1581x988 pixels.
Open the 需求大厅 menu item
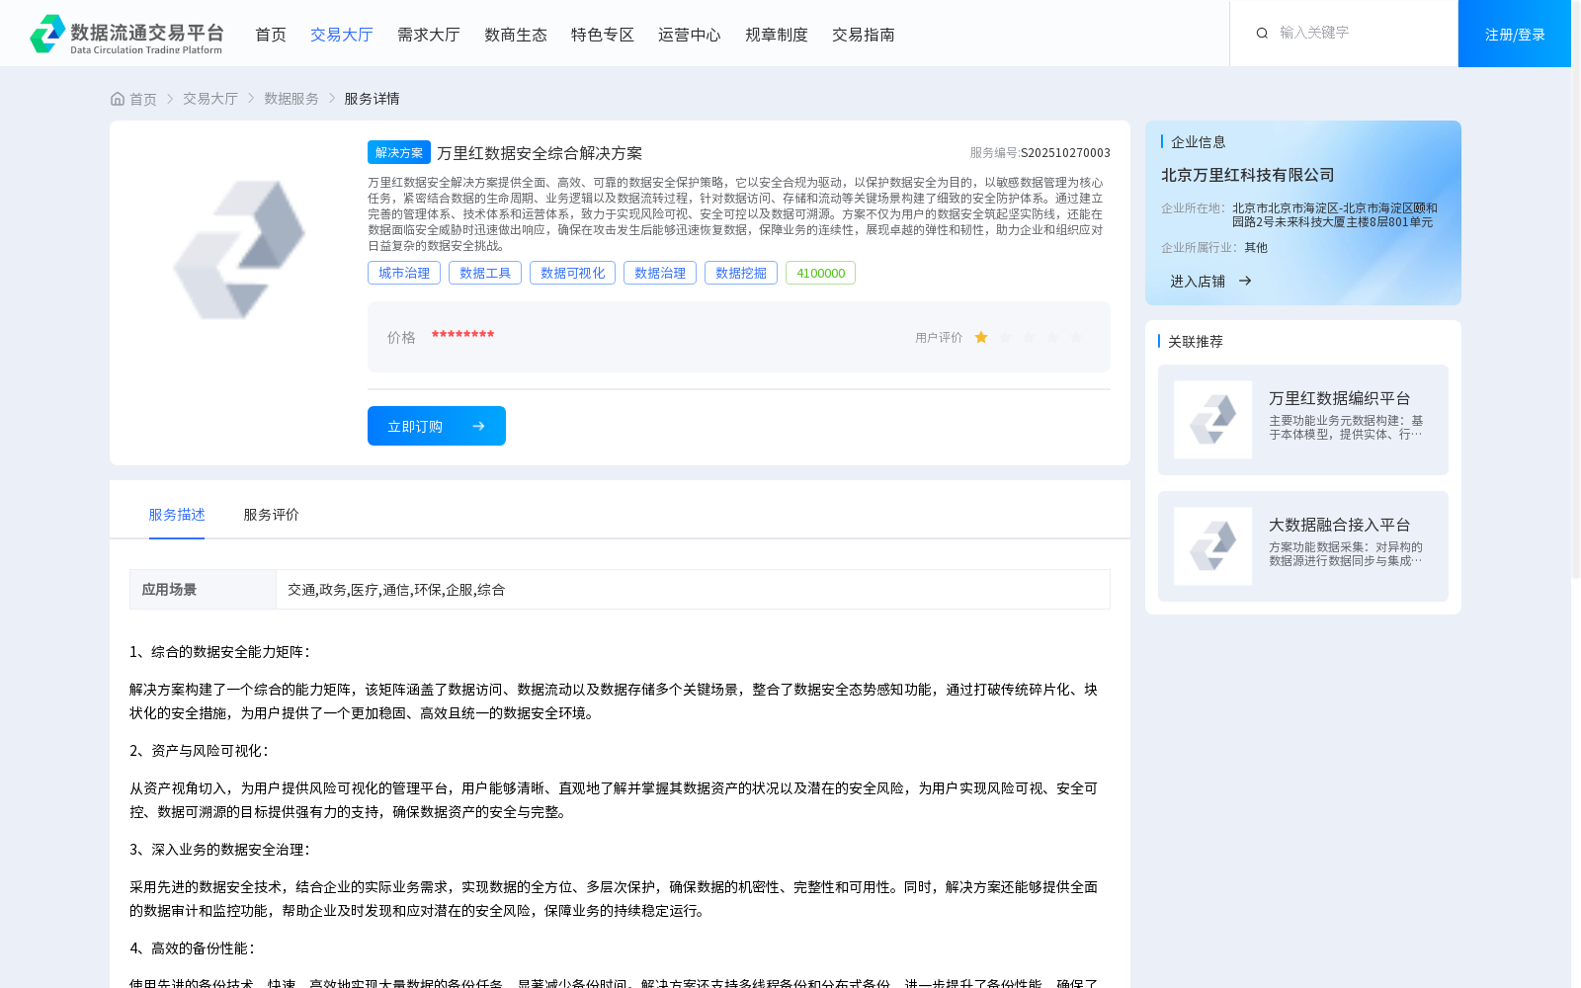click(429, 35)
